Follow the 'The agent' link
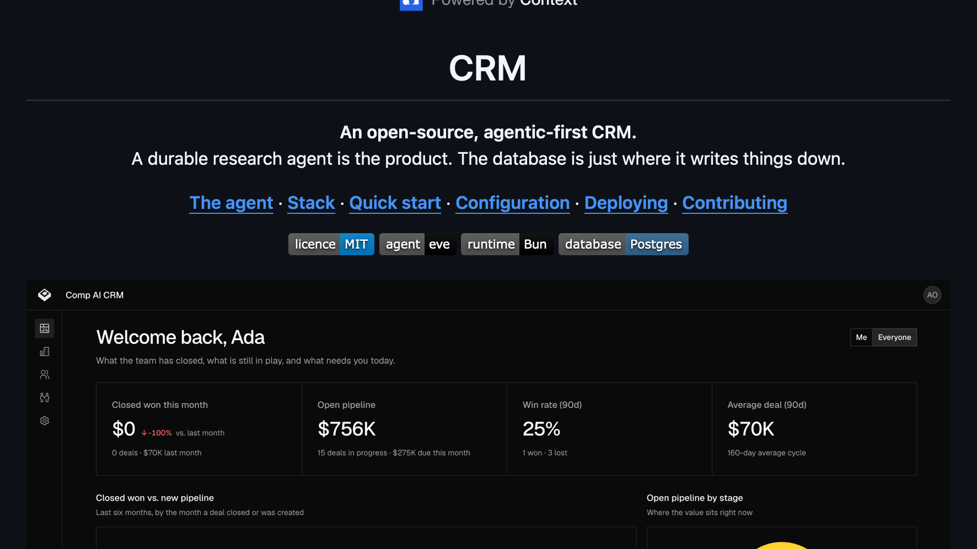Screen dimensions: 977x549 click(232, 203)
